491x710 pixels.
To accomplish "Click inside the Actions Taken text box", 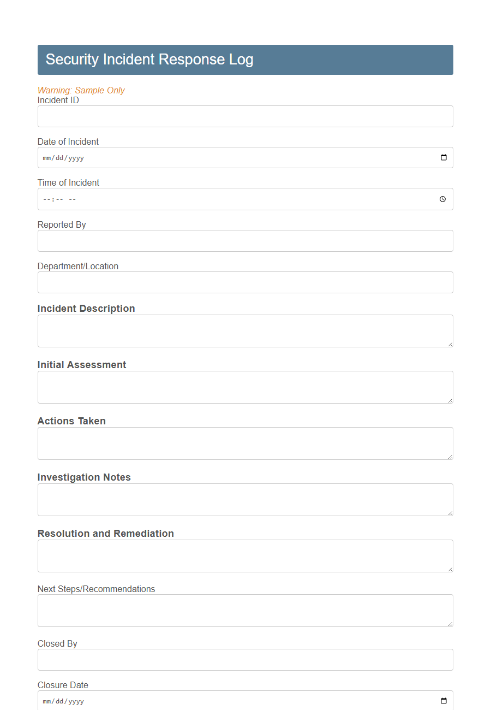I will [x=245, y=443].
